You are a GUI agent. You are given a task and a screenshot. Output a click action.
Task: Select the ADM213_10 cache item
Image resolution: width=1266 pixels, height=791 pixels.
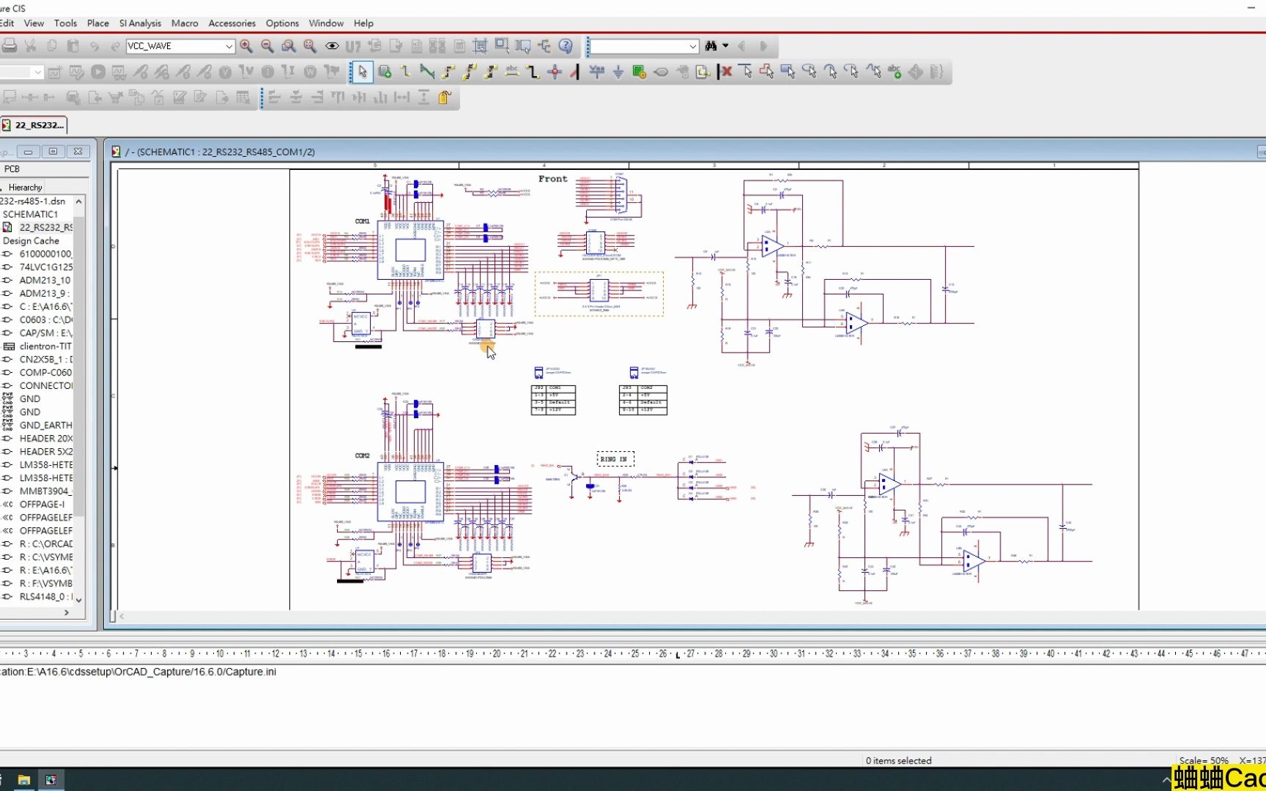click(45, 281)
